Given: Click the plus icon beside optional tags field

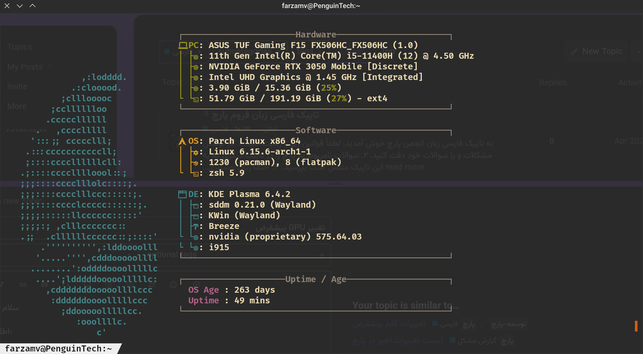Looking at the screenshot, I should (x=322, y=255).
